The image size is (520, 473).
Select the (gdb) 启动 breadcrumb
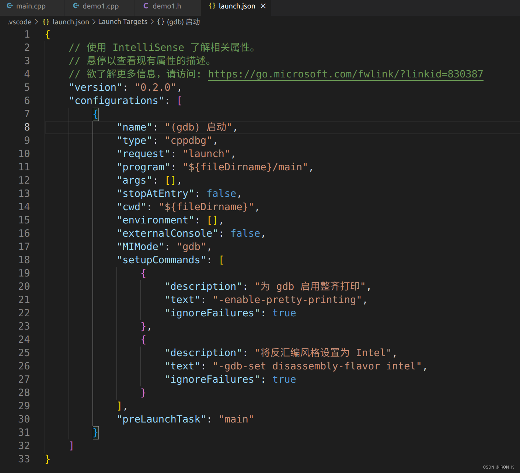point(183,22)
